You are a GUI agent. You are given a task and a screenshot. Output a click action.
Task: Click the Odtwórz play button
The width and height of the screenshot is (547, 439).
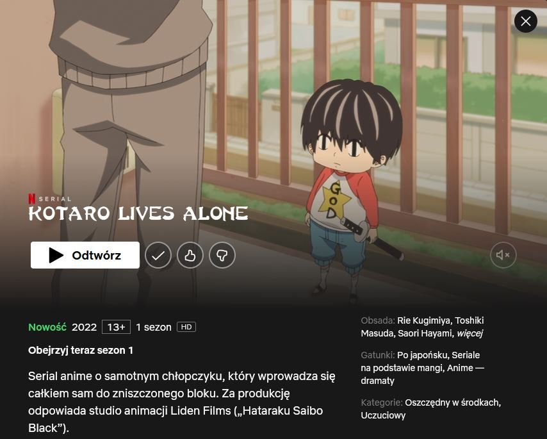[85, 255]
